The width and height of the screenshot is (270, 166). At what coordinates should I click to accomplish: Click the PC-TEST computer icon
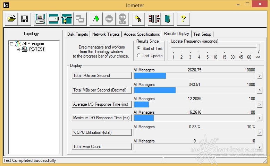pyautogui.click(x=25, y=49)
